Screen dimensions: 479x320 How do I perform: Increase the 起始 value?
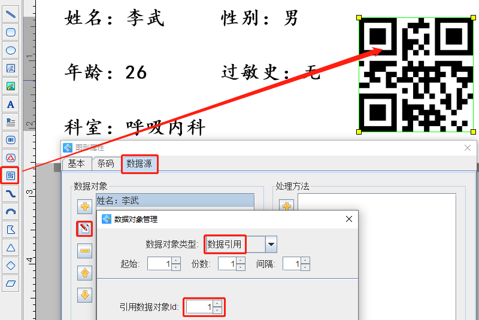pos(176,261)
